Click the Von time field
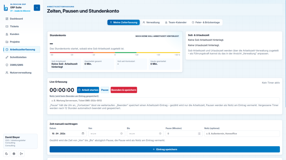Image resolution: width=286 pixels, height=160 pixels. coord(106,134)
